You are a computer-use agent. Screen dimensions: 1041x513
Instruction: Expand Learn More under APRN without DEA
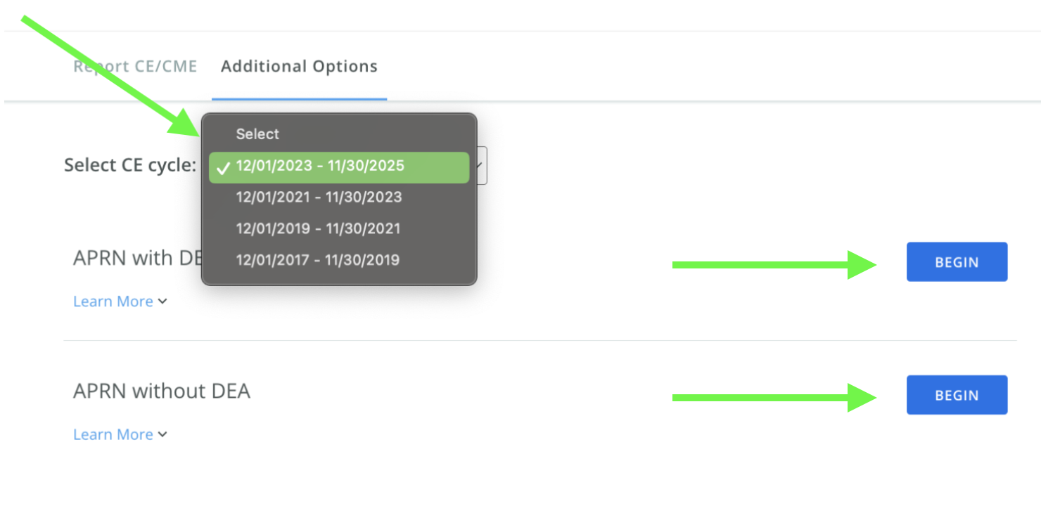tap(113, 435)
